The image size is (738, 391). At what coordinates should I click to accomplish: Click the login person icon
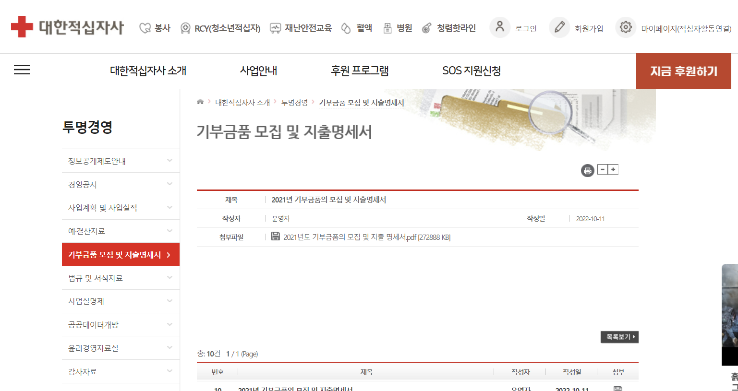(499, 27)
